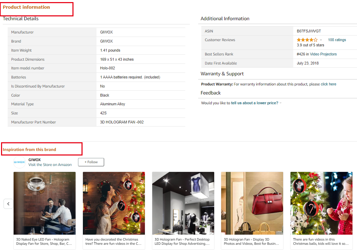Click the '1.41 pounds' item weight value
The height and width of the screenshot is (250, 357).
[110, 50]
